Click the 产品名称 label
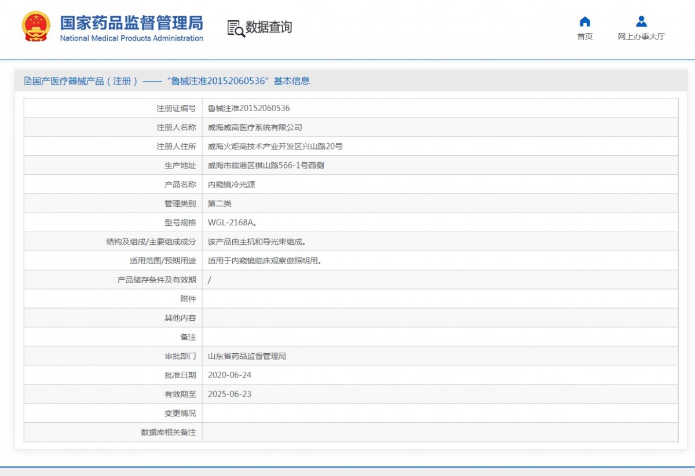 tap(180, 185)
